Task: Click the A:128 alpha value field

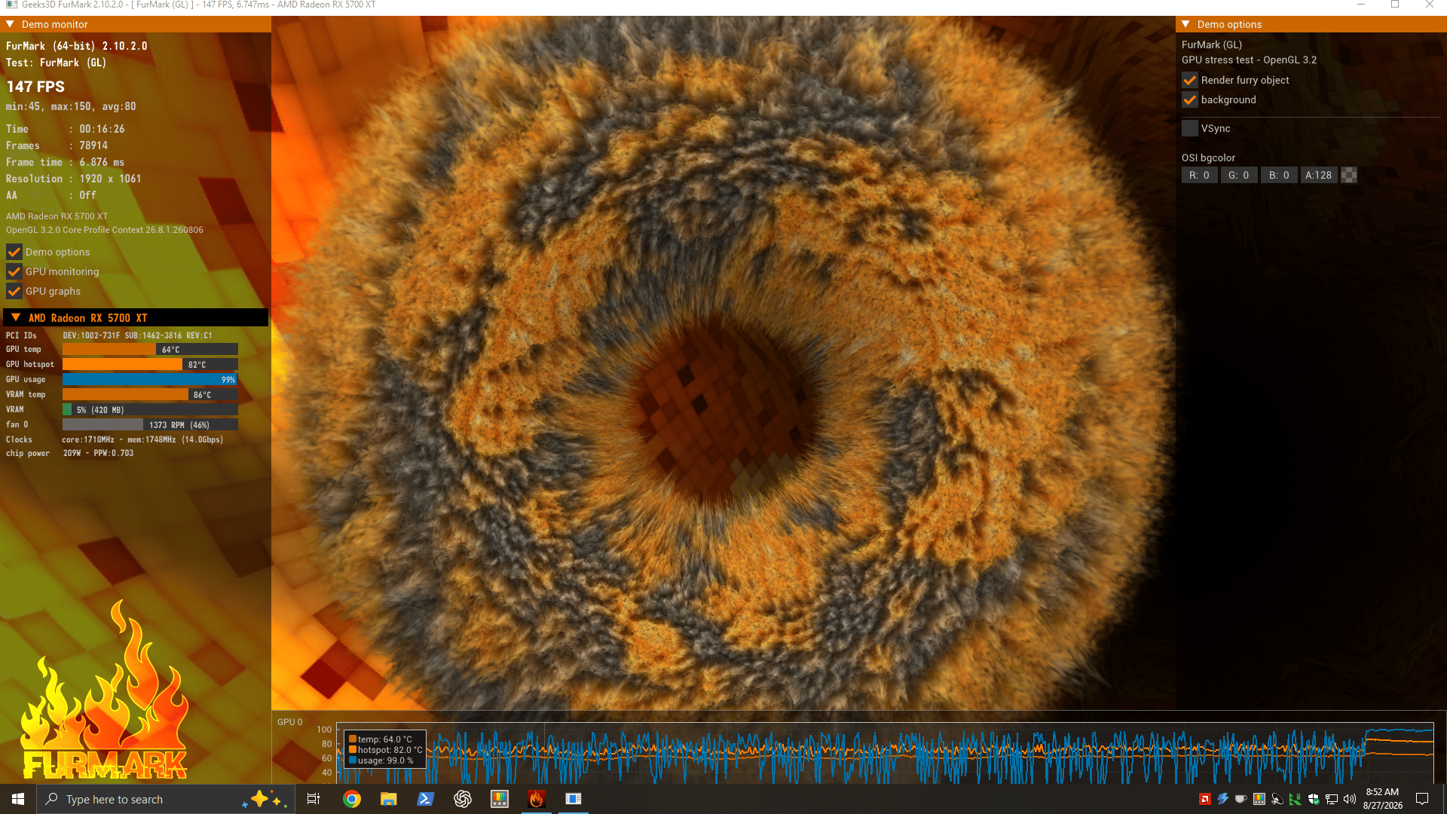Action: (1319, 175)
